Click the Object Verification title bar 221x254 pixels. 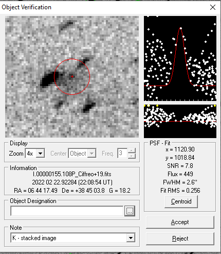pos(103,7)
